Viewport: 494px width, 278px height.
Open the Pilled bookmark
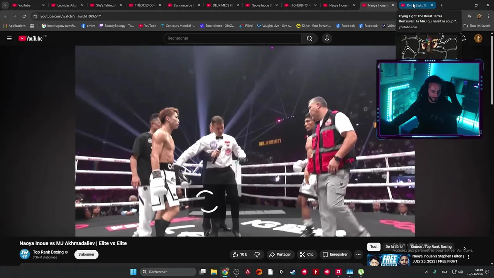pyautogui.click(x=246, y=26)
